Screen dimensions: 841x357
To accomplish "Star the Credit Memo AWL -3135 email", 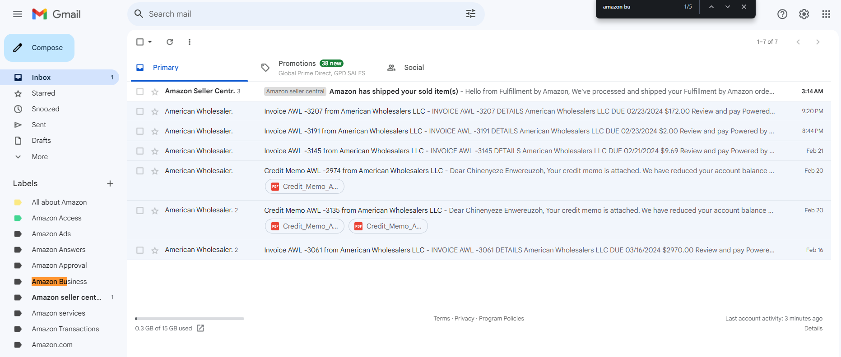I will (x=155, y=211).
